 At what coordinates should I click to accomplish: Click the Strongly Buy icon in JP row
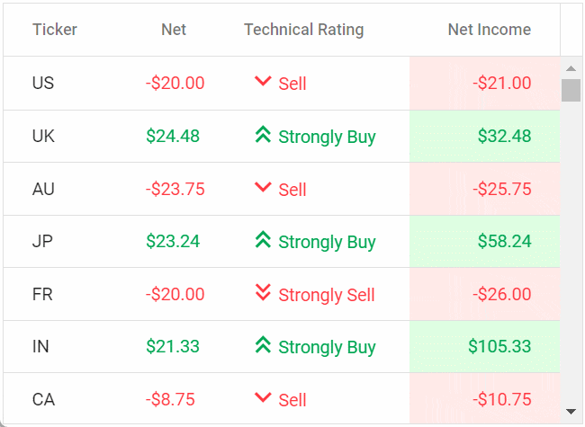263,240
